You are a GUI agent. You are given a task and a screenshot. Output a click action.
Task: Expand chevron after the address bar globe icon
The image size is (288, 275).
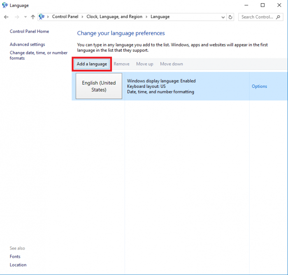pyautogui.click(x=48, y=17)
